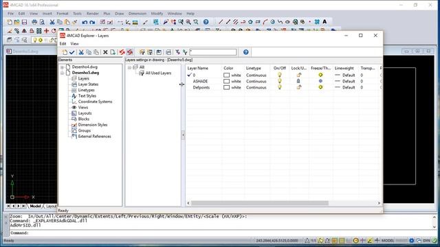The image size is (440, 247).
Task: Open the Modify menu in main window
Action: pos(157,14)
